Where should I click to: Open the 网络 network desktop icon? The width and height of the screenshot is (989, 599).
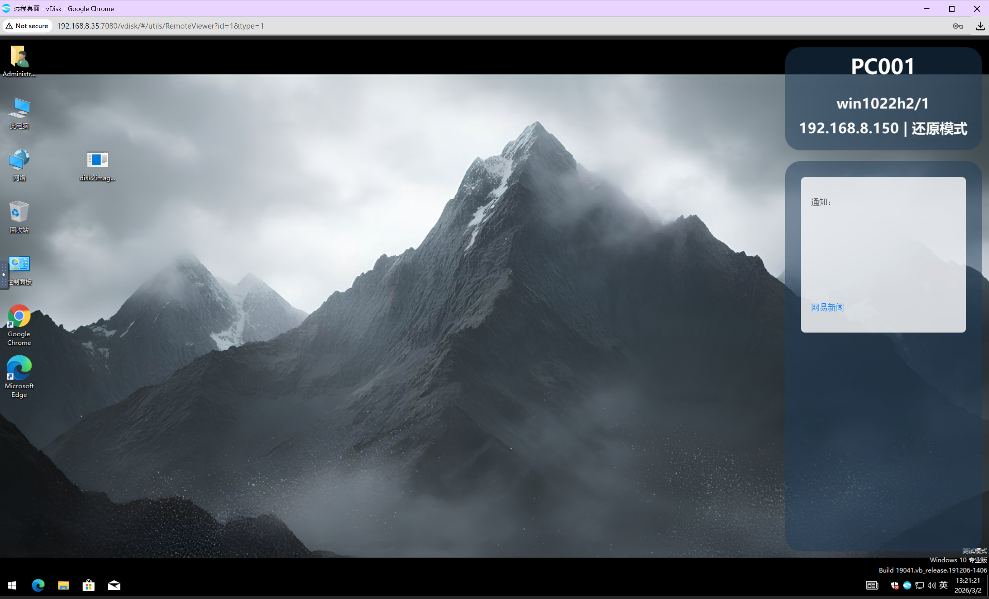[19, 160]
